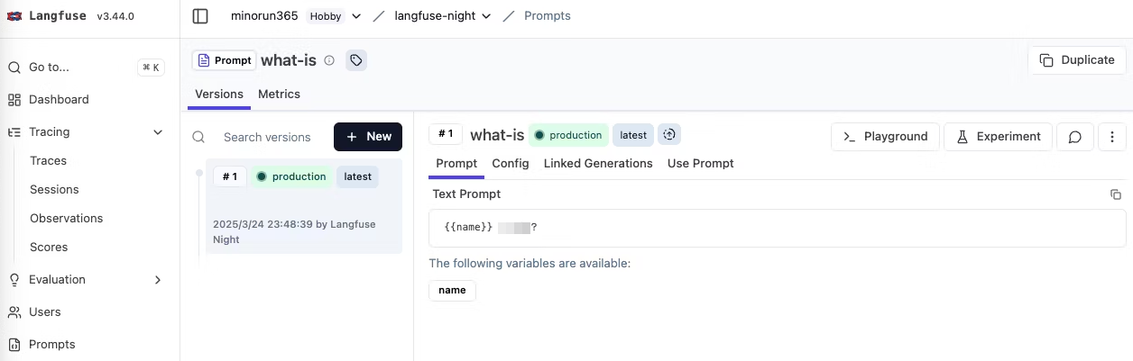This screenshot has width=1133, height=361.
Task: Click the Prompts breadcrumb
Action: [x=548, y=16]
